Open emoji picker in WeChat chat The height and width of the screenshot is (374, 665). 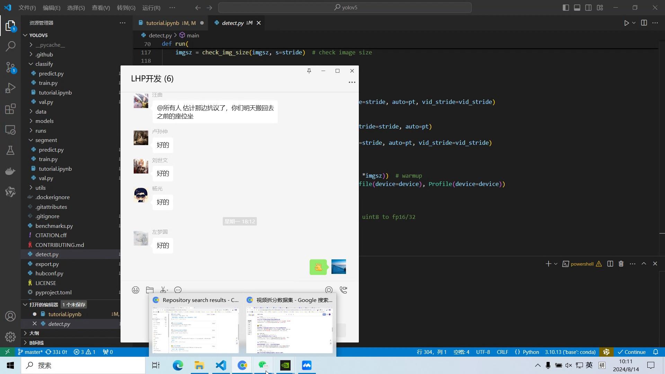(x=135, y=290)
